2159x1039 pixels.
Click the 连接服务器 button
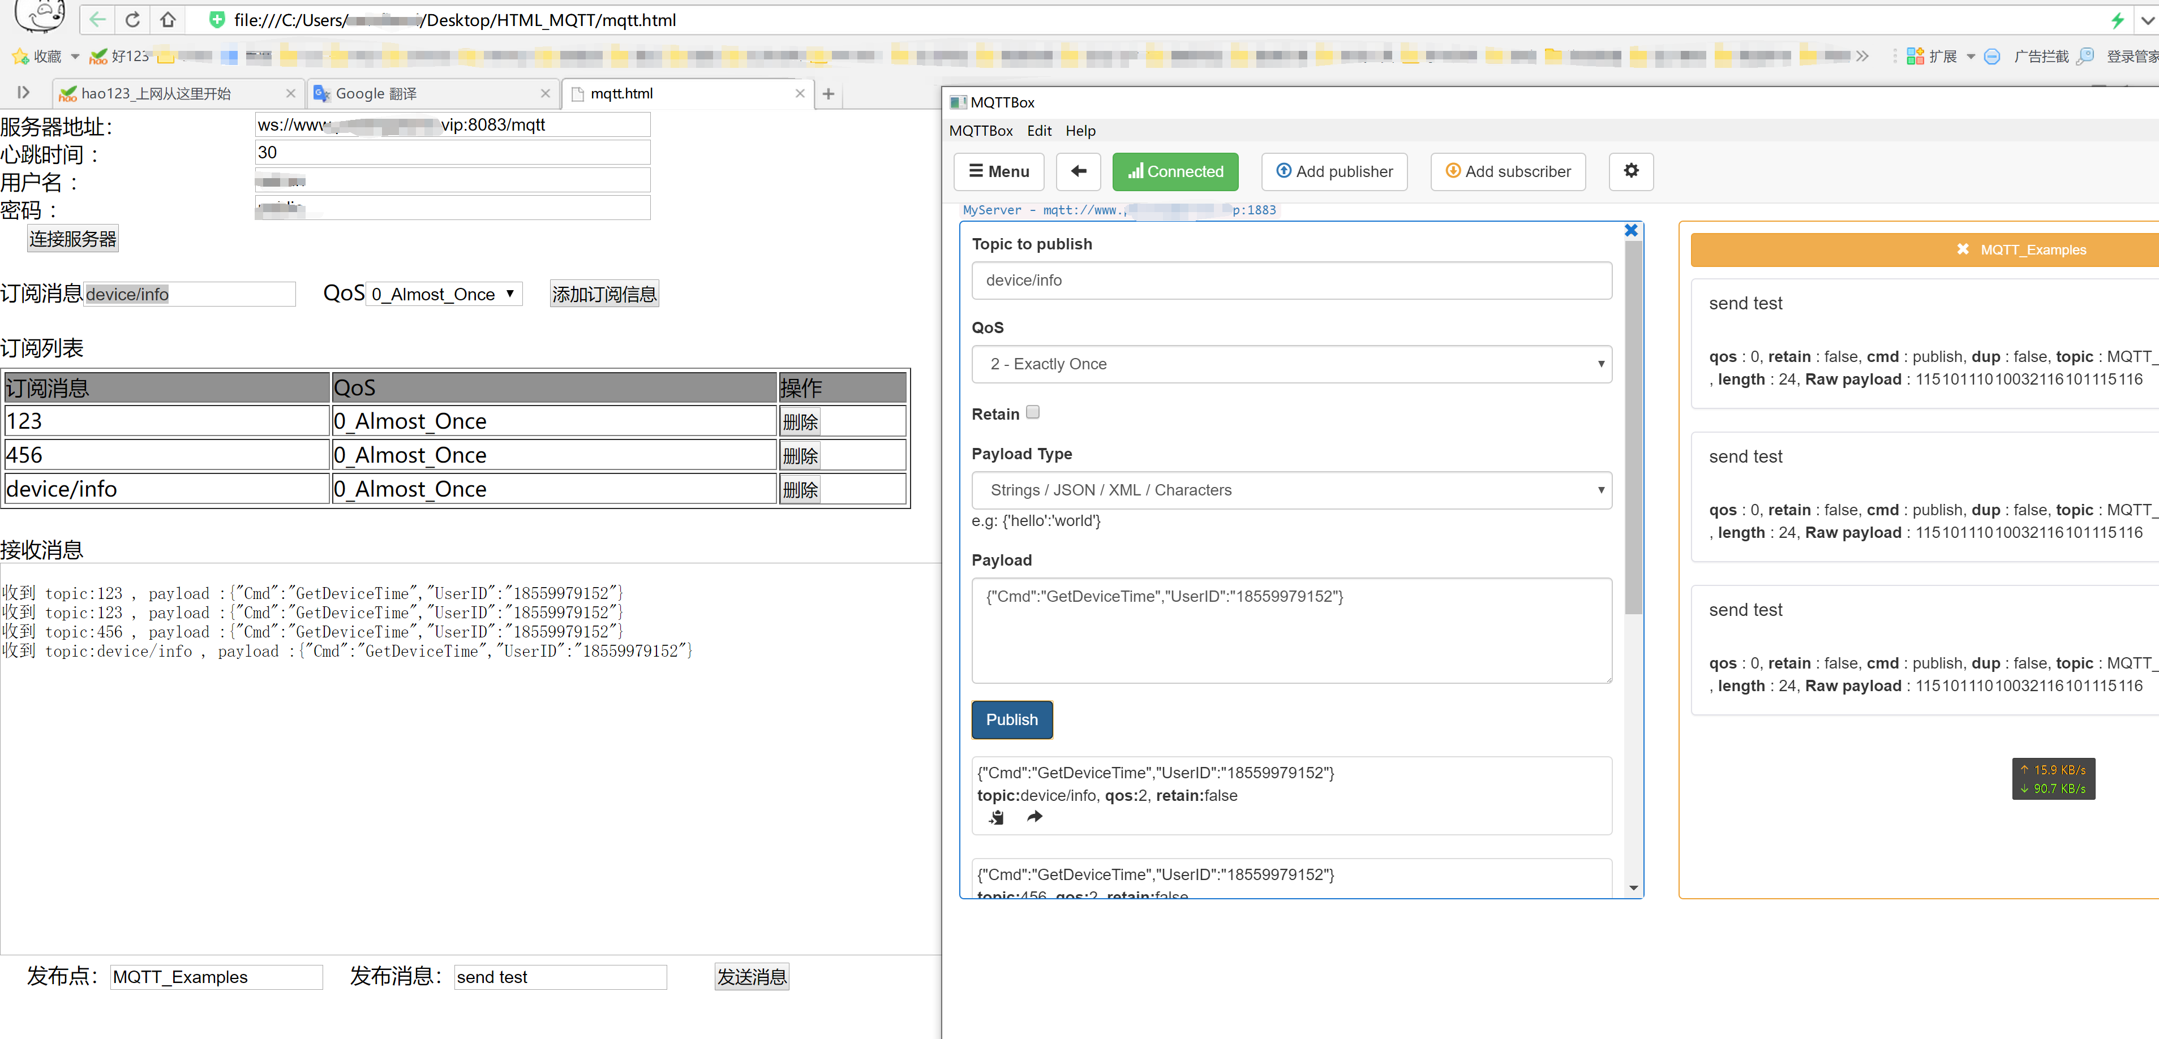click(x=72, y=238)
